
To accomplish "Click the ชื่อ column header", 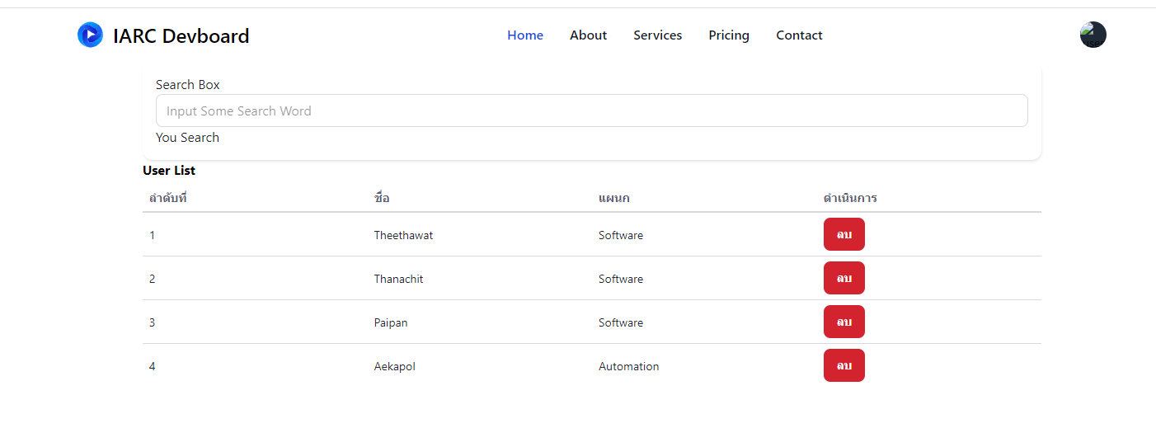I will (x=381, y=198).
